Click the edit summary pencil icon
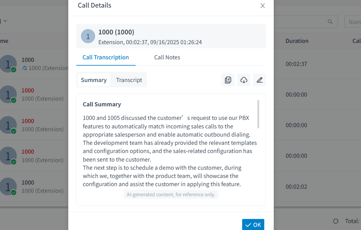Viewport: 361px width, 230px height. click(x=260, y=80)
